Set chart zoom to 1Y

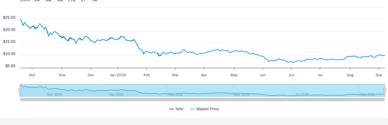[x=83, y=1]
